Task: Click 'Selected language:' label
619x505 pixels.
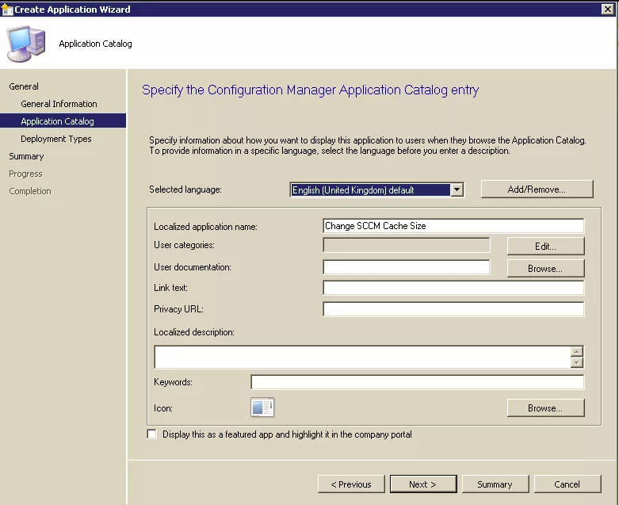Action: [185, 189]
